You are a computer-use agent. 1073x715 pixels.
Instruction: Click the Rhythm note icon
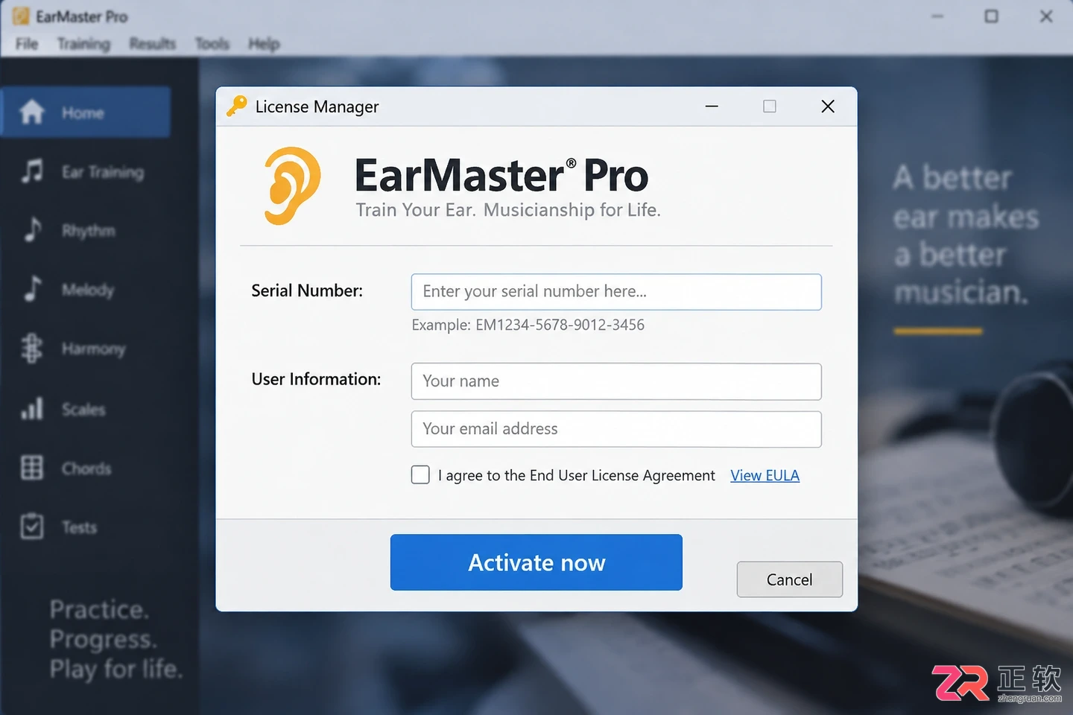click(32, 229)
